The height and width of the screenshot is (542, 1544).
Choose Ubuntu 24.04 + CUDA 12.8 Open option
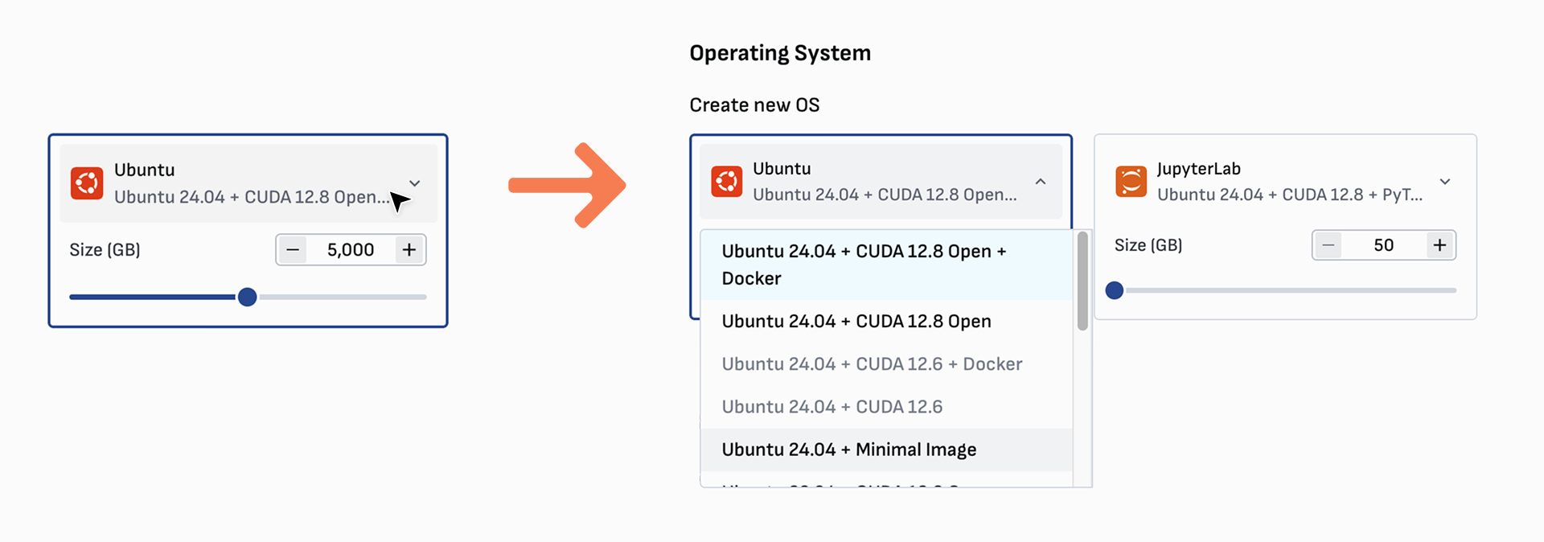(x=856, y=321)
